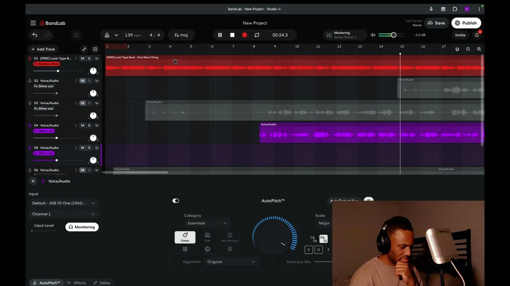Image resolution: width=510 pixels, height=286 pixels.
Task: Toggle magnet snap to grid
Action: pos(457,49)
